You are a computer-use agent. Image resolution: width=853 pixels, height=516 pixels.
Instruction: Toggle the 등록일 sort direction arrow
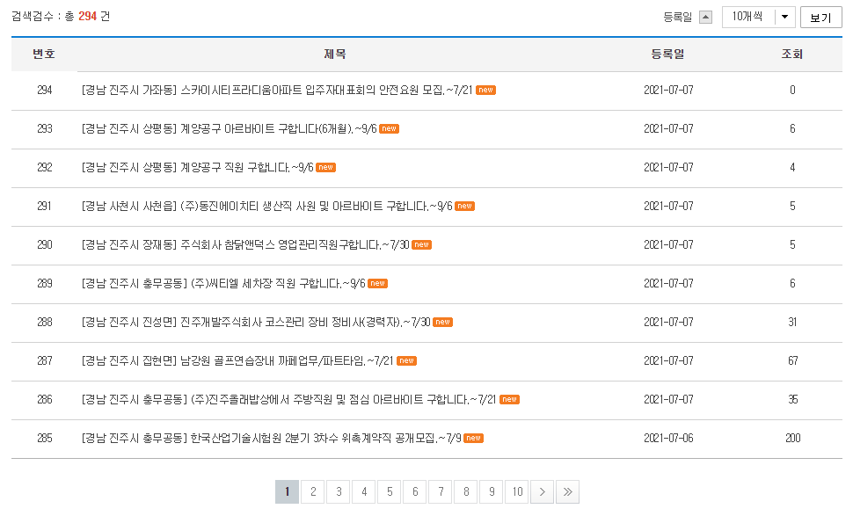[704, 15]
